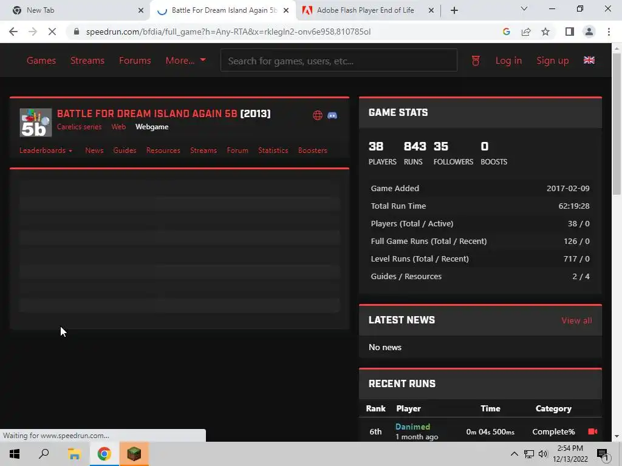Click the page vertical scrollbar

coord(617,123)
